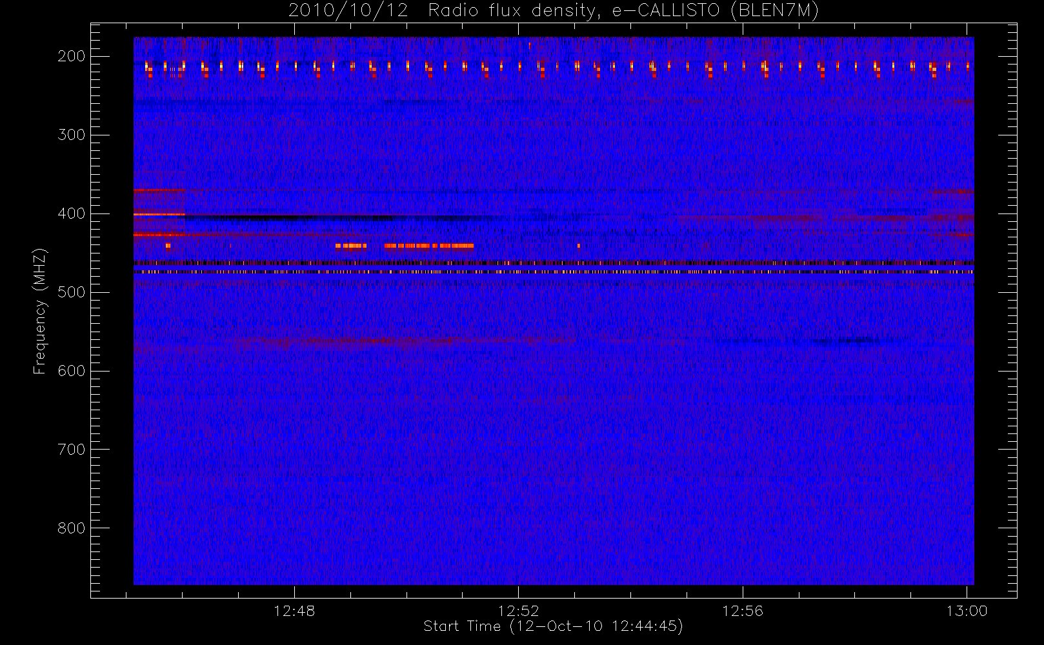Click the 'Start Time (12-Oct-10 12:44:45)' label
This screenshot has width=1044, height=645.
click(x=553, y=626)
